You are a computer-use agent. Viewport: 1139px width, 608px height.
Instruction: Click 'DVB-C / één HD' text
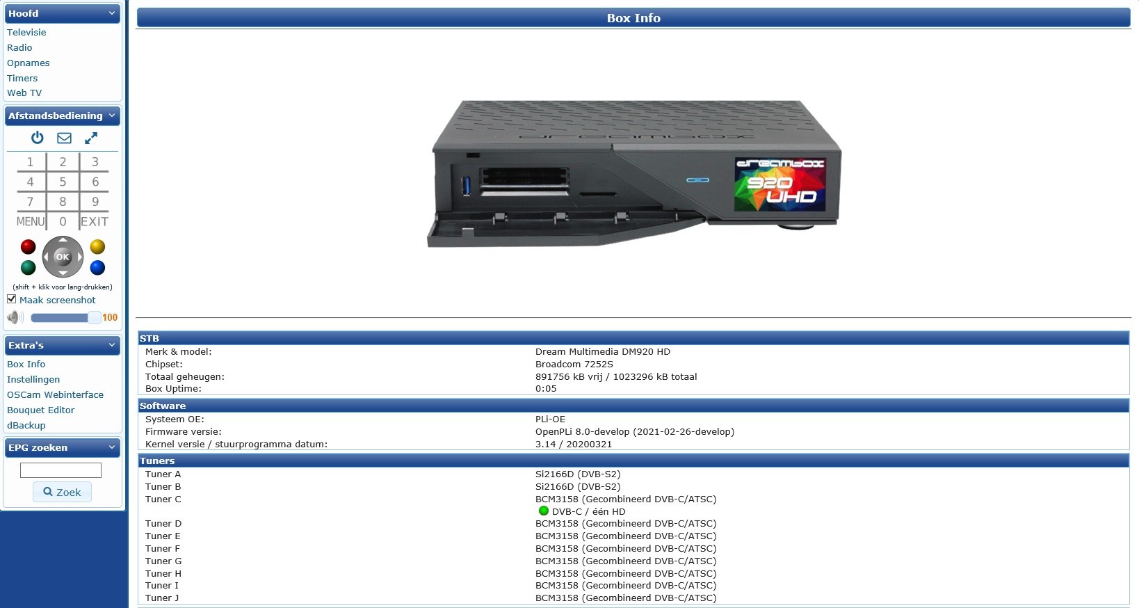(x=589, y=511)
